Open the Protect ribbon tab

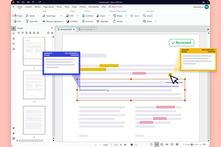pos(83,7)
